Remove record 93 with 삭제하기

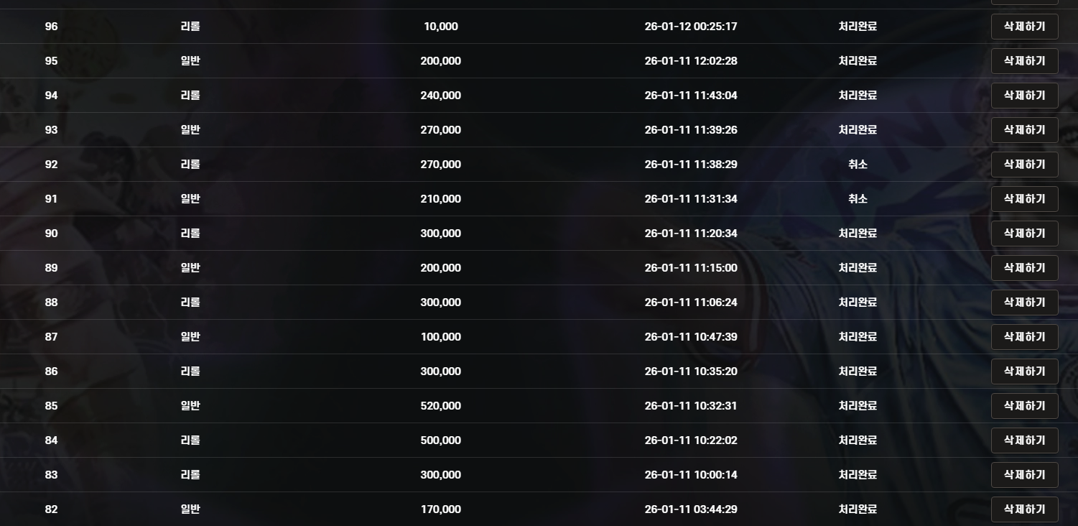(1024, 130)
